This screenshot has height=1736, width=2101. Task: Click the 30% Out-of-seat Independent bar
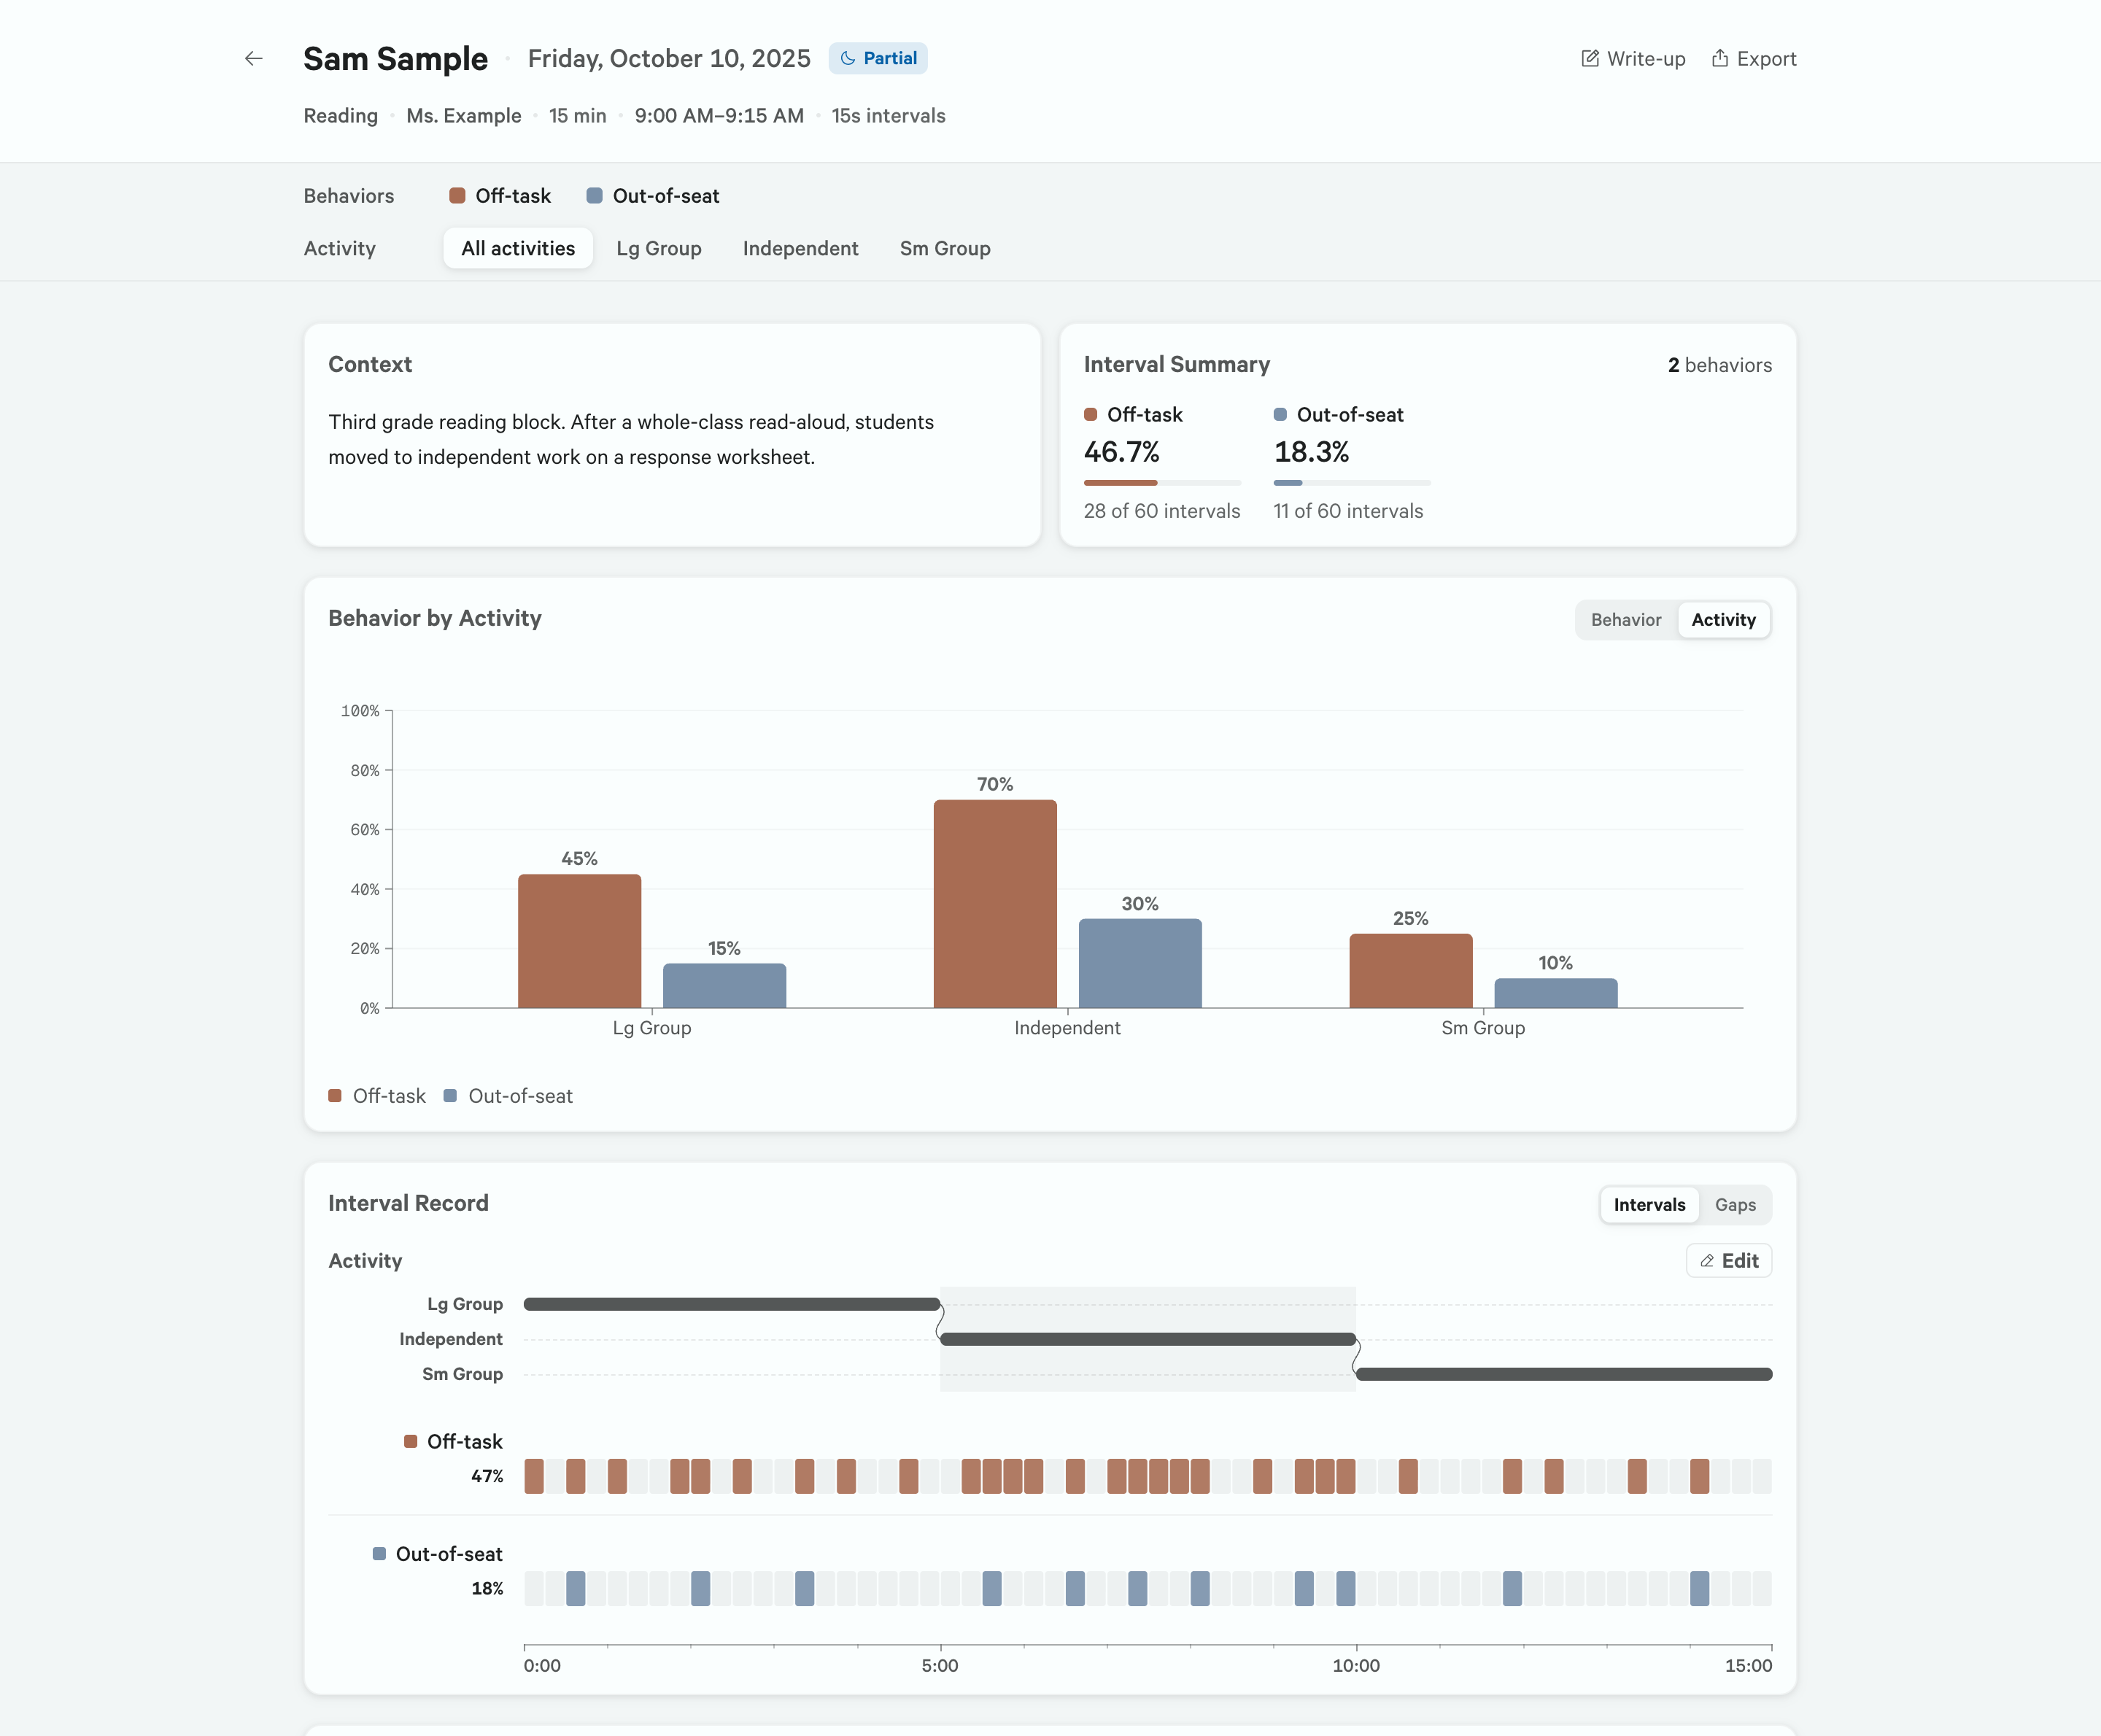(x=1140, y=963)
